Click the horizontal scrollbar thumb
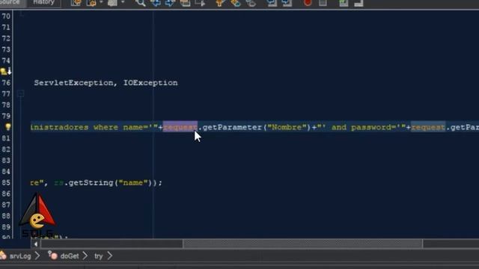The width and height of the screenshot is (479, 269). pyautogui.click(x=302, y=244)
